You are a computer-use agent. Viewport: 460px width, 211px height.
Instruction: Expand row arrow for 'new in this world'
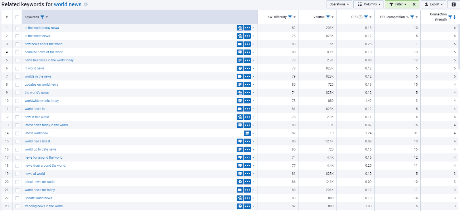[x=253, y=117]
